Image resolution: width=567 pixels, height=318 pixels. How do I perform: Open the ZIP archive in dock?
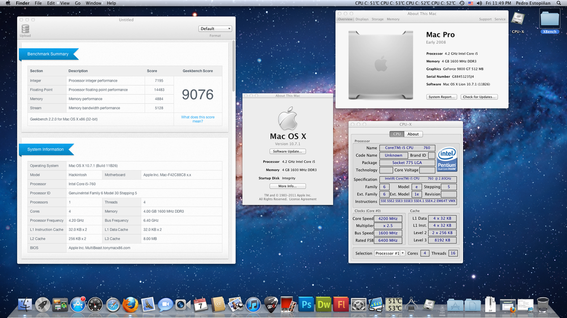click(490, 304)
